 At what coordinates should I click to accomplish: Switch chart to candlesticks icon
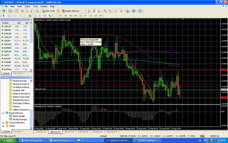pyautogui.click(x=94, y=11)
